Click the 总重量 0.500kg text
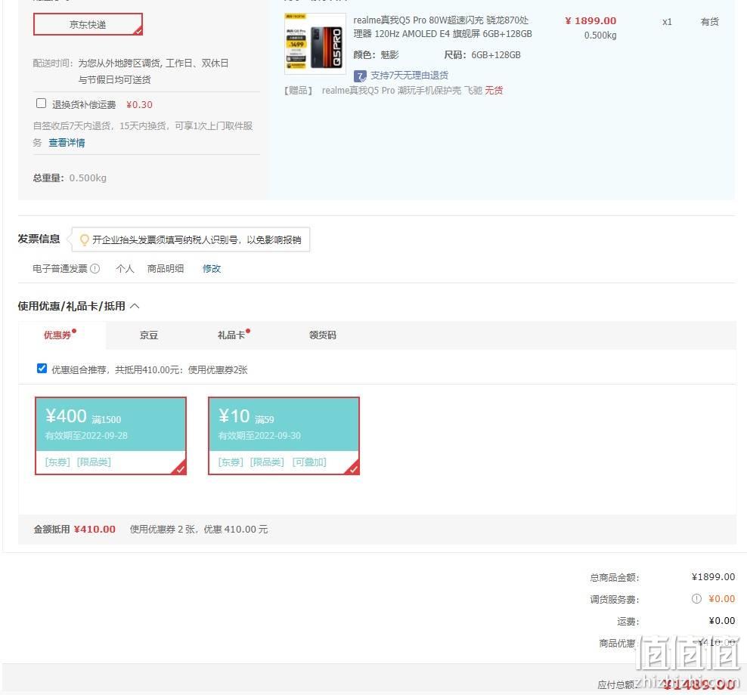 (x=70, y=178)
